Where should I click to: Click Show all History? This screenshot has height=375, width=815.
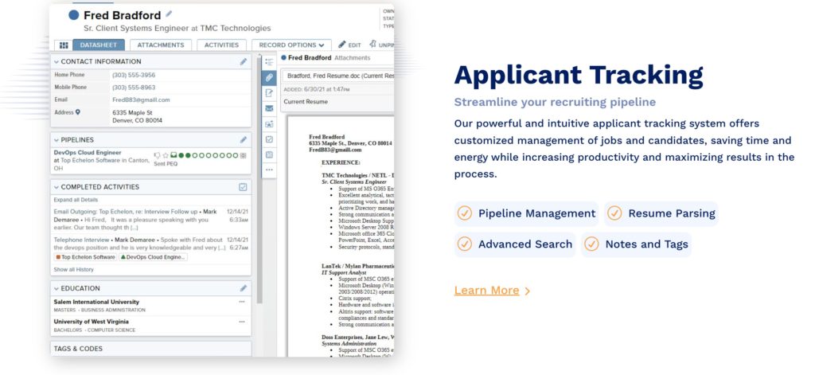point(74,269)
